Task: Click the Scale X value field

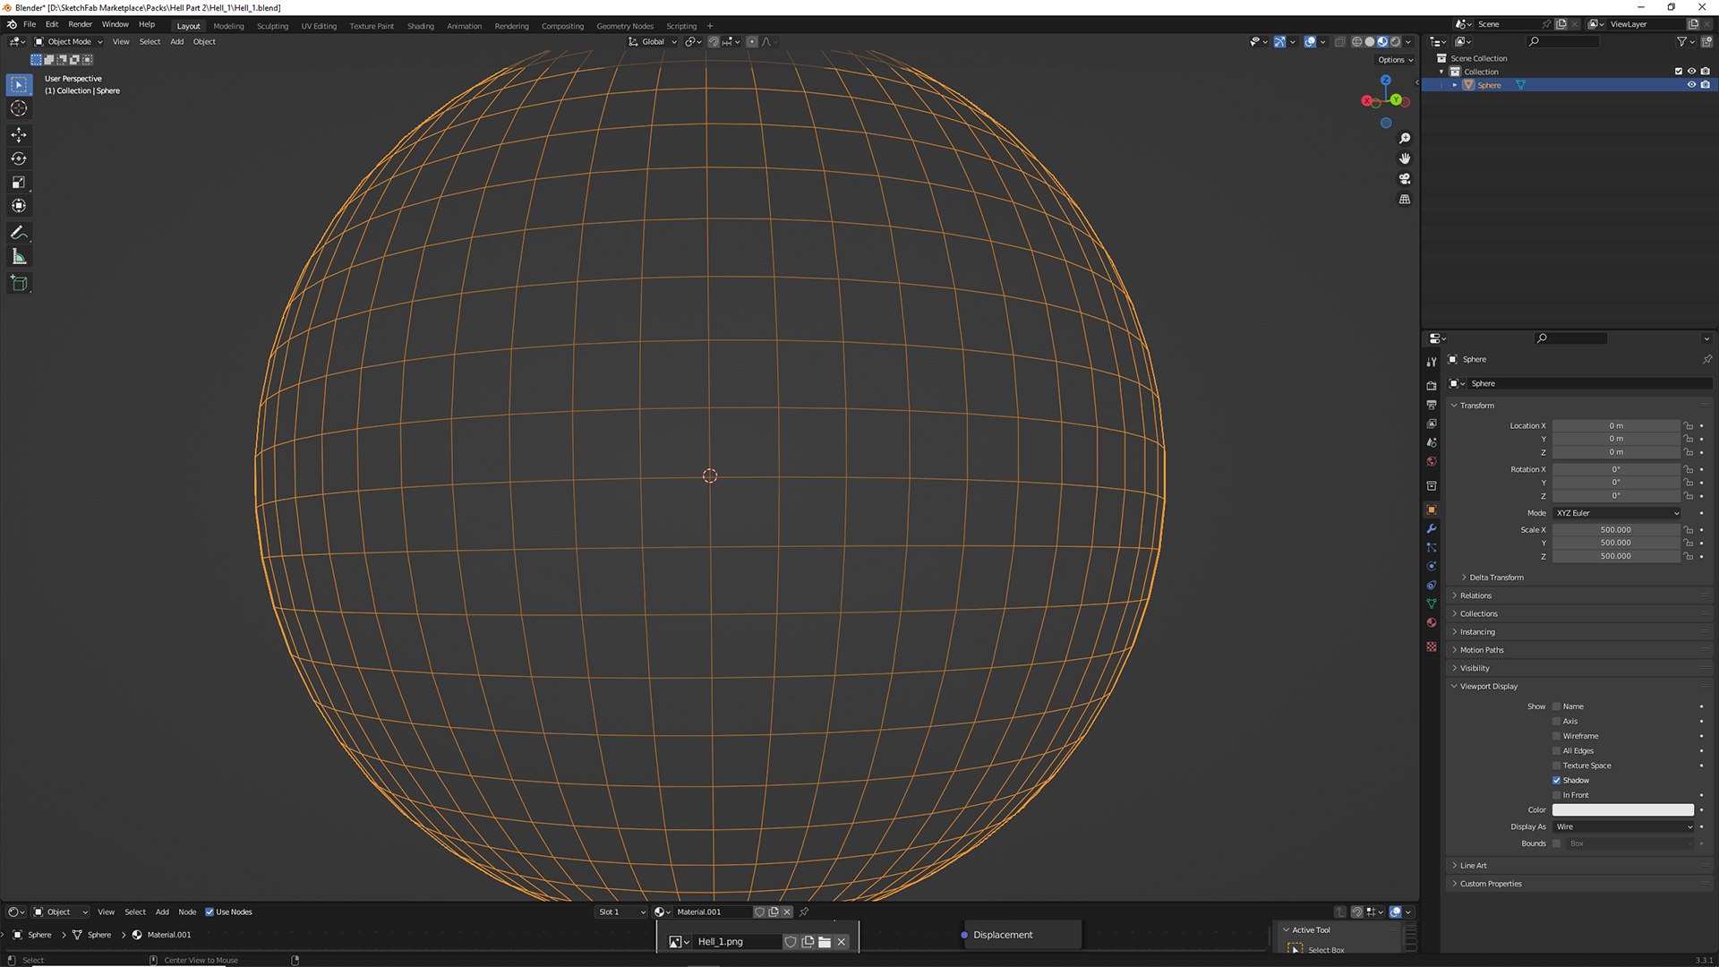Action: coord(1615,530)
